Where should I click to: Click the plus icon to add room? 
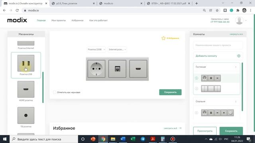click(239, 56)
